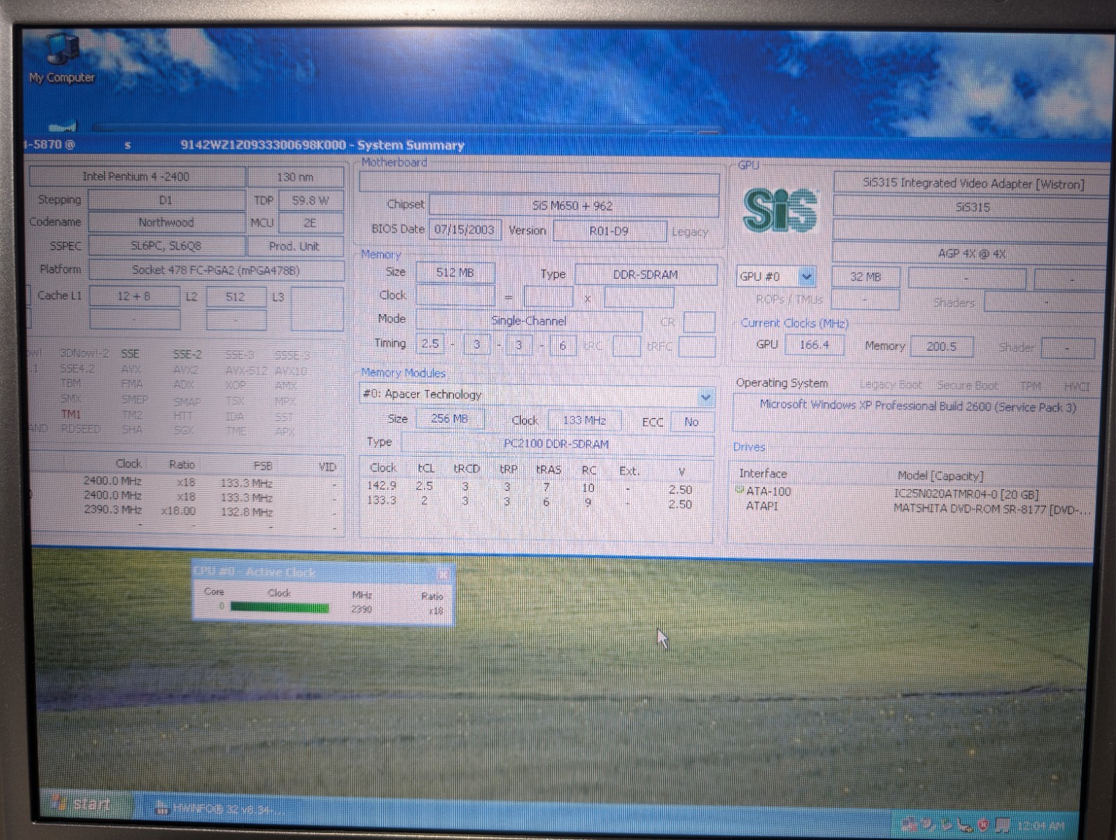Click the 'SiS315 Integrated Video Adapter [Wistron]' field
Viewport: 1116px width, 840px height.
[972, 183]
